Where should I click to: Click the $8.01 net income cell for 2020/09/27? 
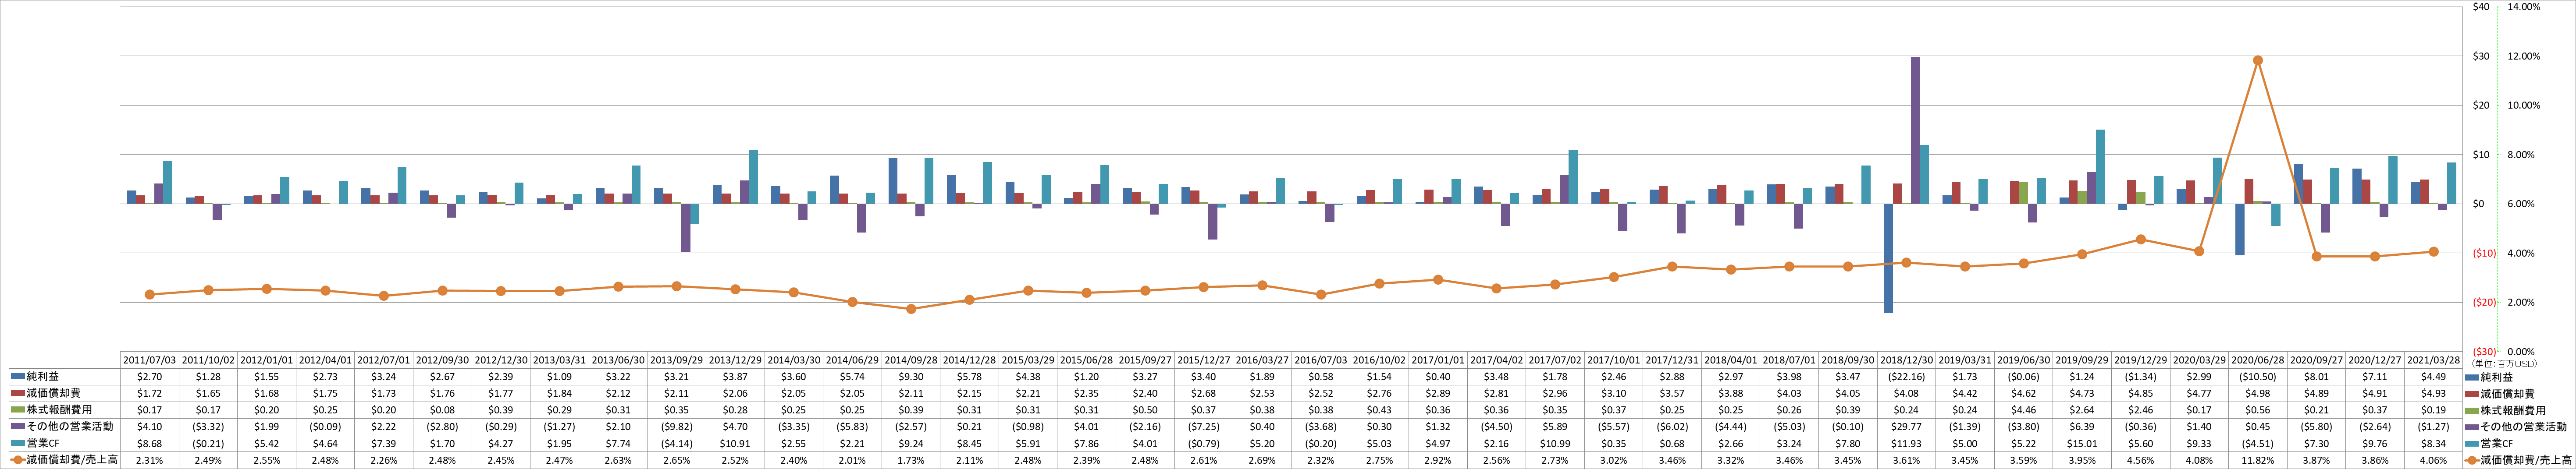pos(2315,376)
